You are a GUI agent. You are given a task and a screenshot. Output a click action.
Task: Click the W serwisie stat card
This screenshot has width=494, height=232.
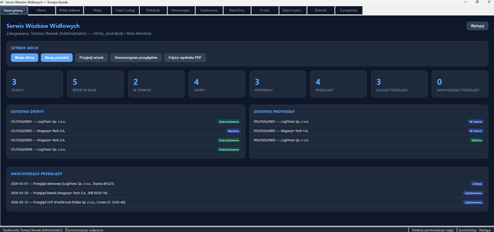click(156, 84)
